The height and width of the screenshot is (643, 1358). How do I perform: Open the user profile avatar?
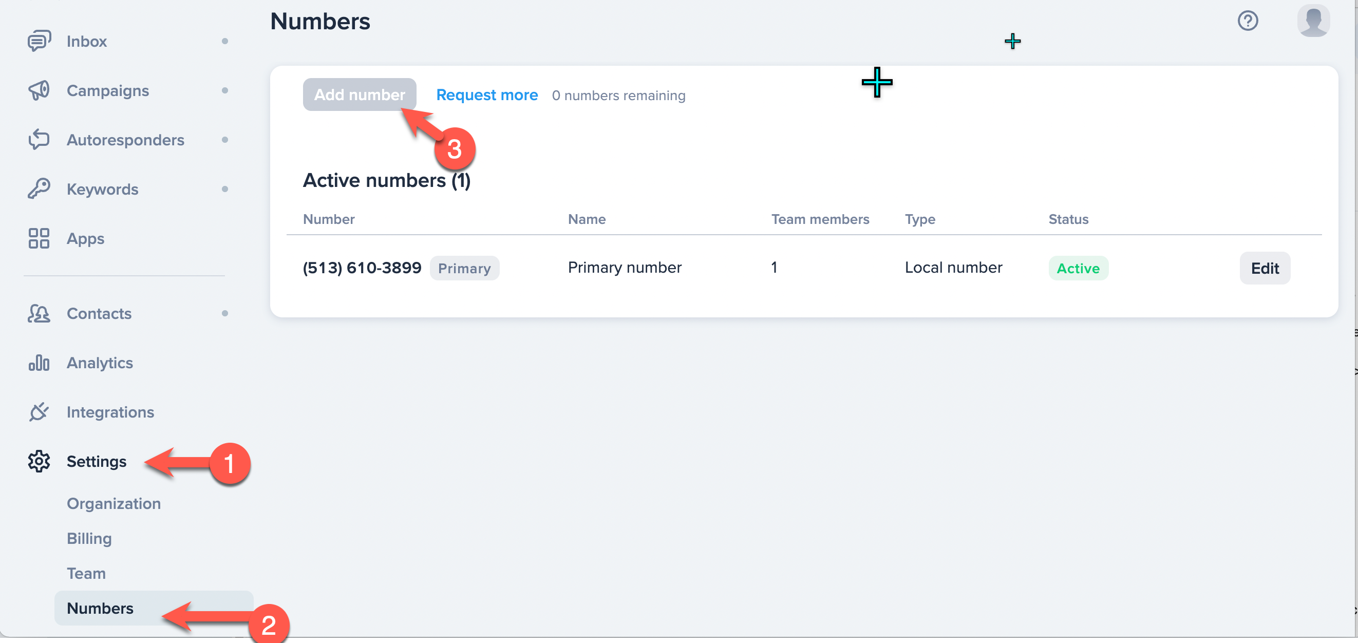[x=1313, y=21]
